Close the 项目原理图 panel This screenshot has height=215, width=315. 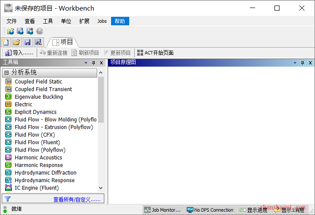coord(310,63)
